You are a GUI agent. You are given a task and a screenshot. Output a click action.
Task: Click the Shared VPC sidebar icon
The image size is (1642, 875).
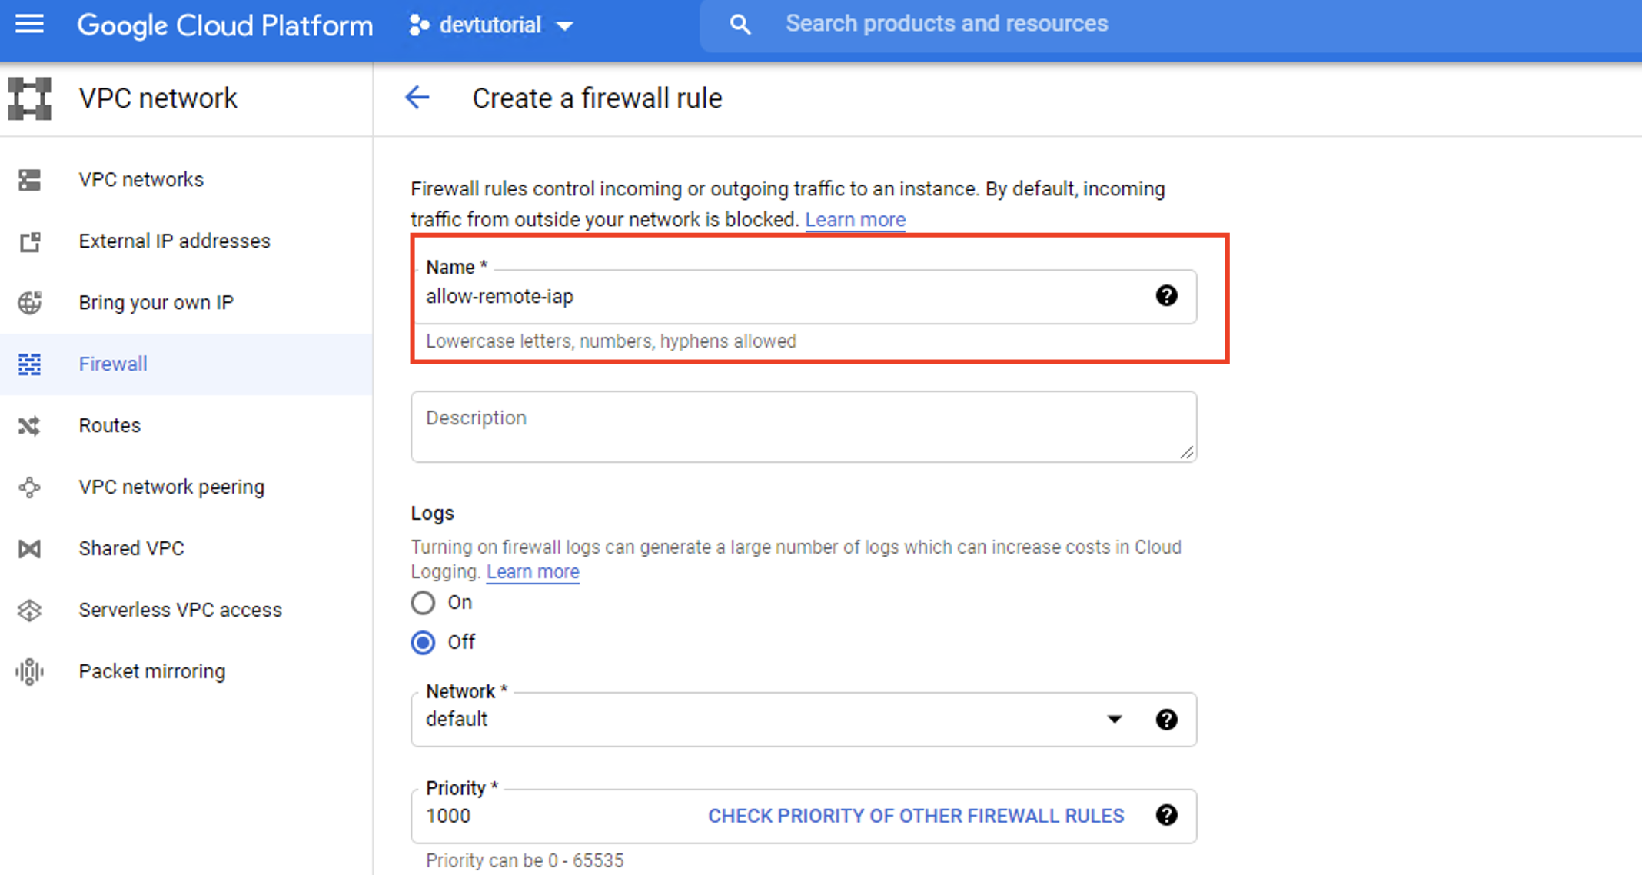pyautogui.click(x=29, y=548)
